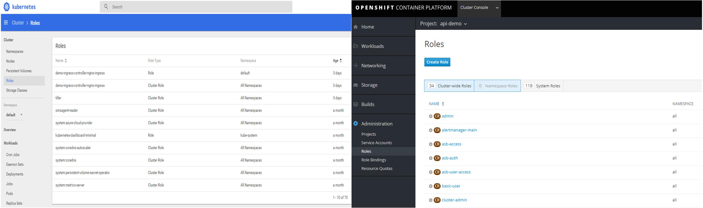Collapse the Administration section in OpenShift sidebar

click(384, 123)
